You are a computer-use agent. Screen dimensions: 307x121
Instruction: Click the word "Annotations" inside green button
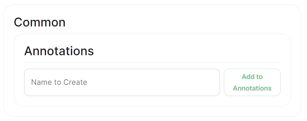pos(252,88)
